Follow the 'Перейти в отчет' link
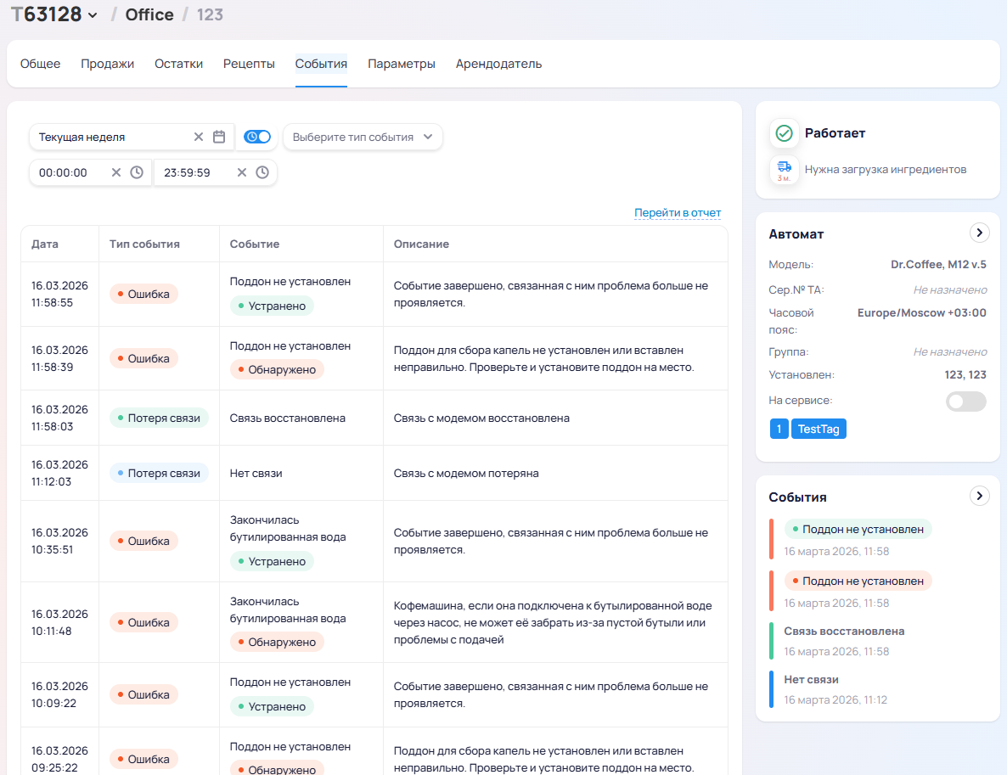Image resolution: width=1007 pixels, height=775 pixels. 678,212
